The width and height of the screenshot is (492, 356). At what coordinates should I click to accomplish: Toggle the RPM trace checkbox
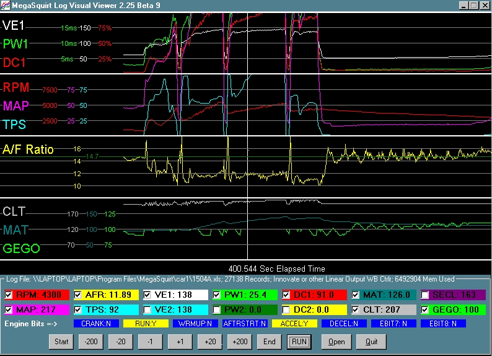(x=9, y=295)
